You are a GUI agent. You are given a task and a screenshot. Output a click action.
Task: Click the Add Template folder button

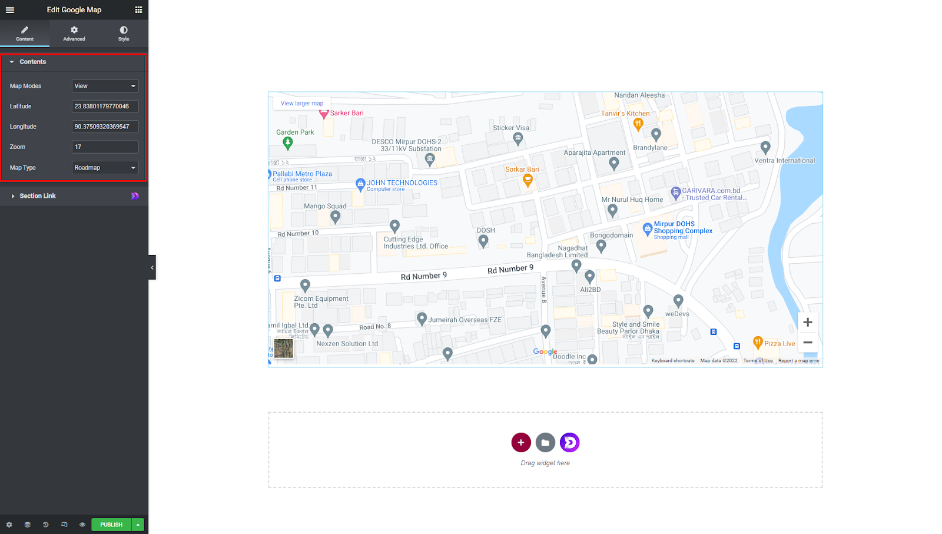coord(545,442)
